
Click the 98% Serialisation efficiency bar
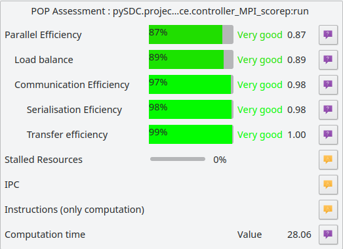pos(191,110)
